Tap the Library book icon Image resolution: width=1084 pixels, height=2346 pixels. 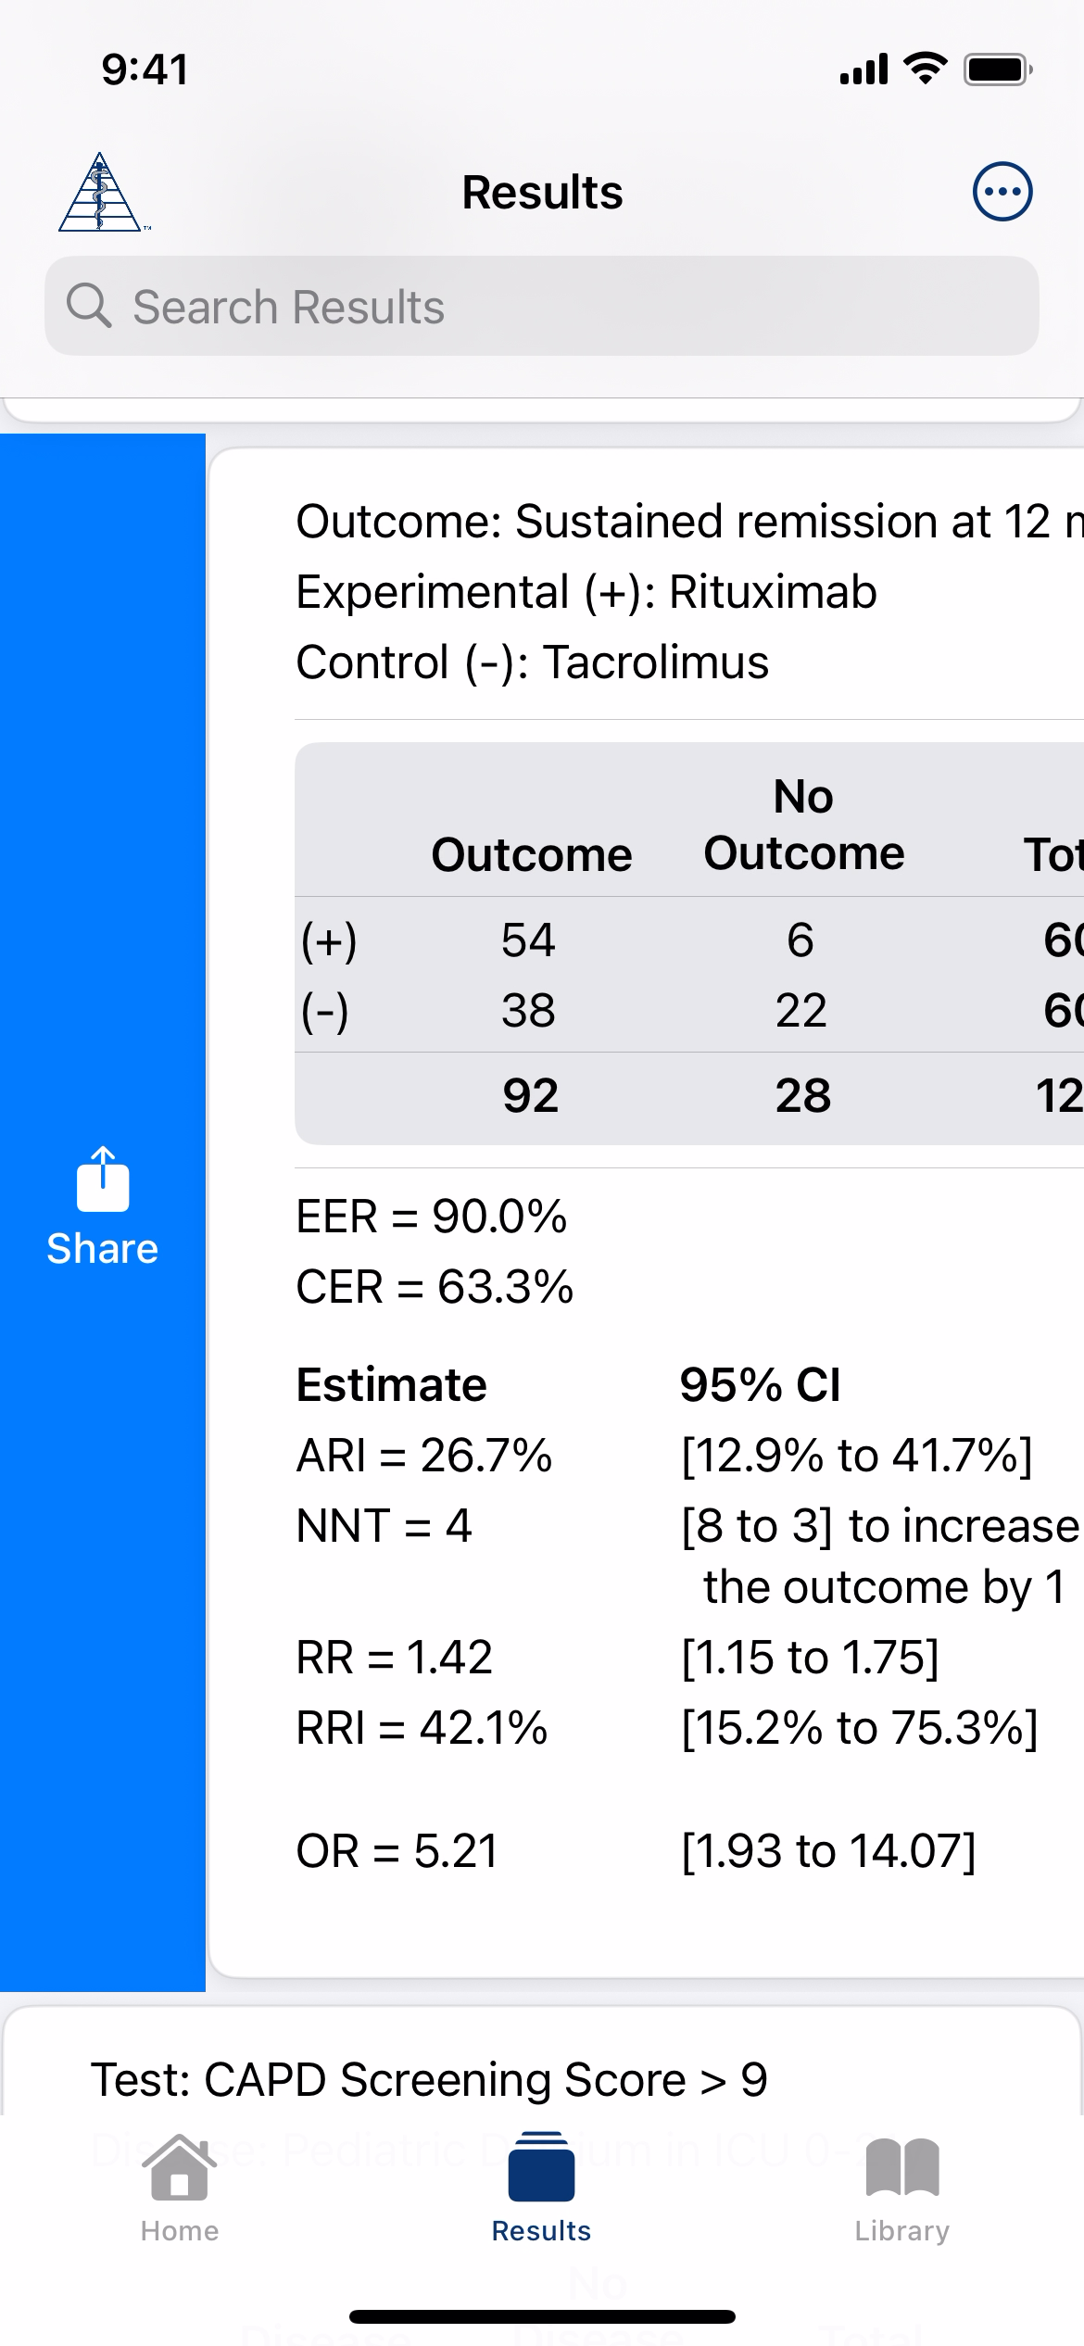901,2168
